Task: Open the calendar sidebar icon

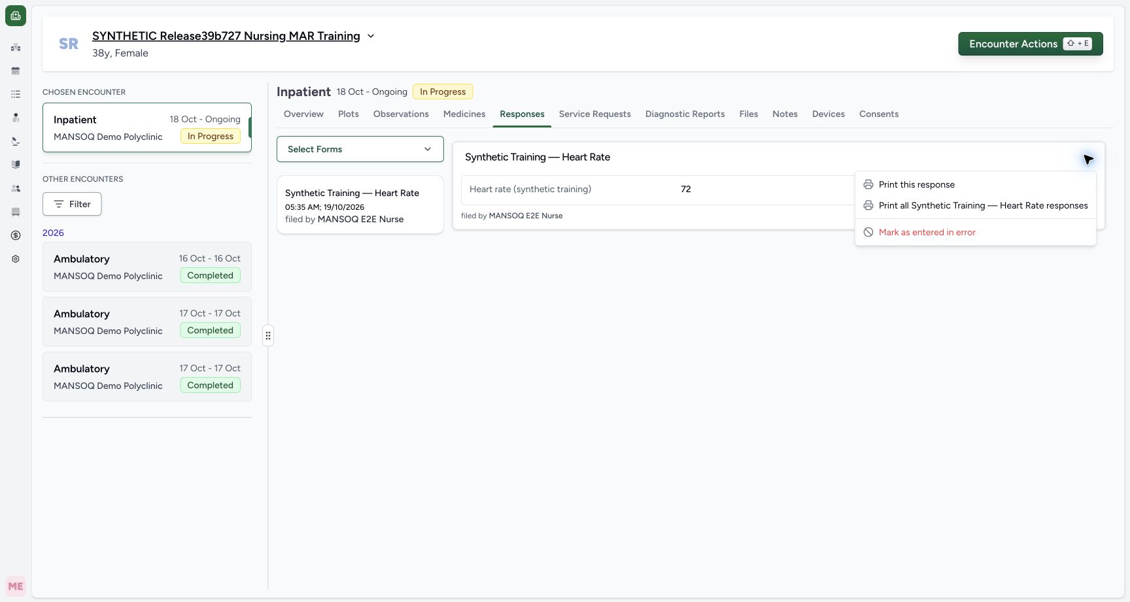Action: click(x=16, y=71)
